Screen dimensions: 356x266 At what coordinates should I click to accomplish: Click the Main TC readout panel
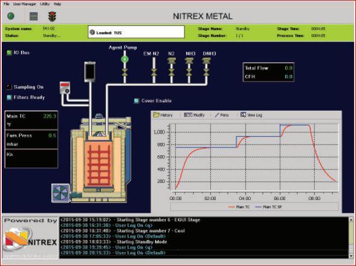(31, 120)
